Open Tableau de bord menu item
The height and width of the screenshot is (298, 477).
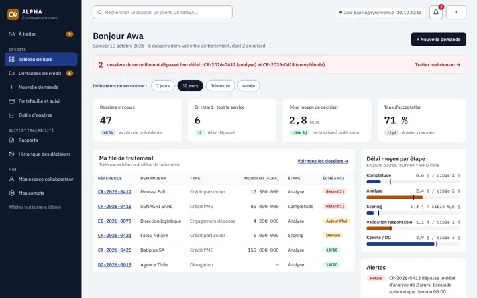(x=41, y=60)
